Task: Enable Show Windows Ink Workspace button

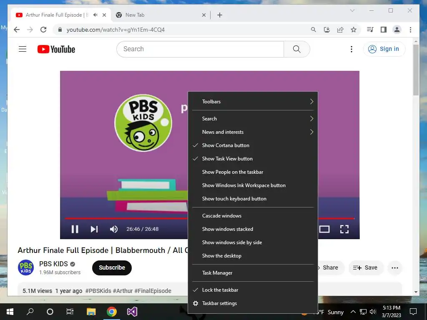Action: [253, 185]
